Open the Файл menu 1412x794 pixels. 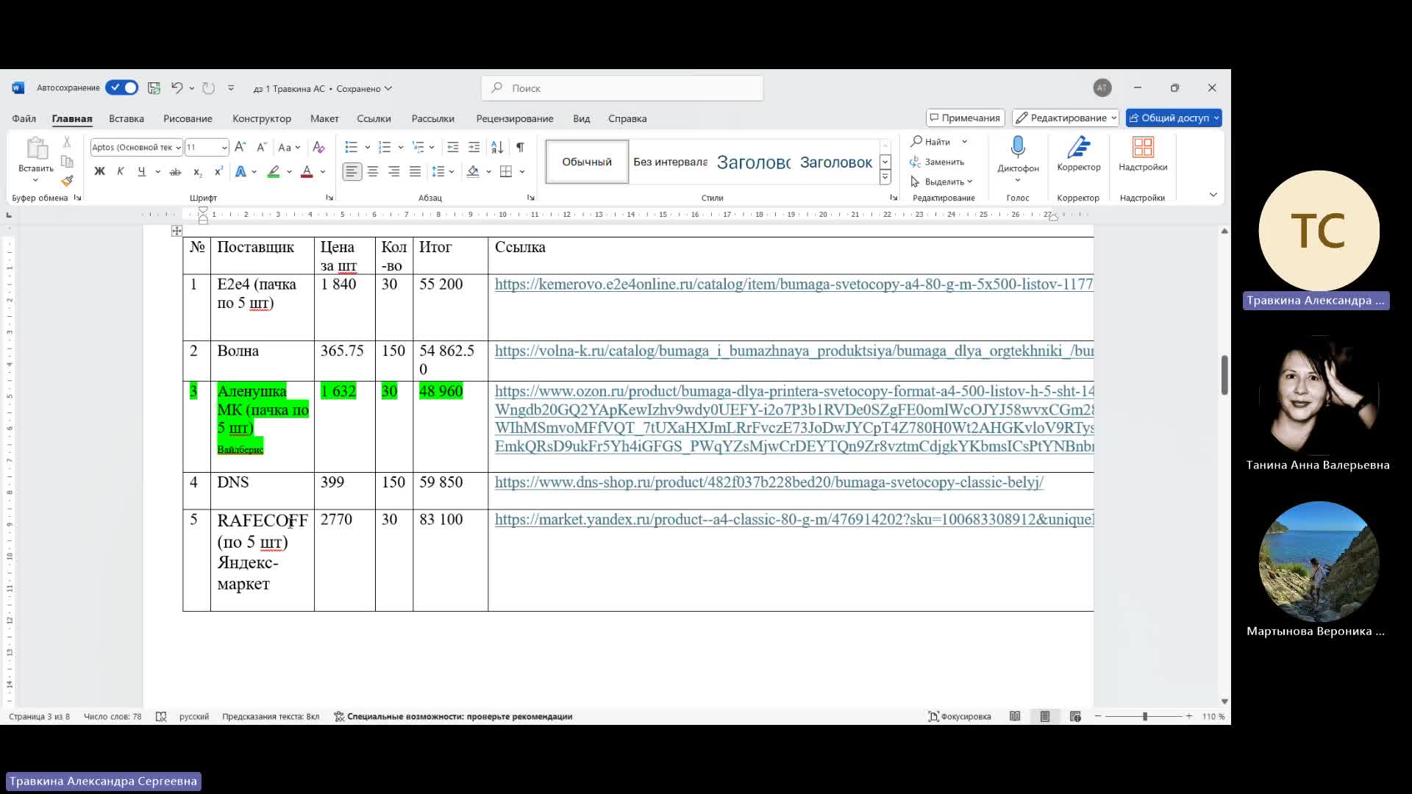[24, 118]
